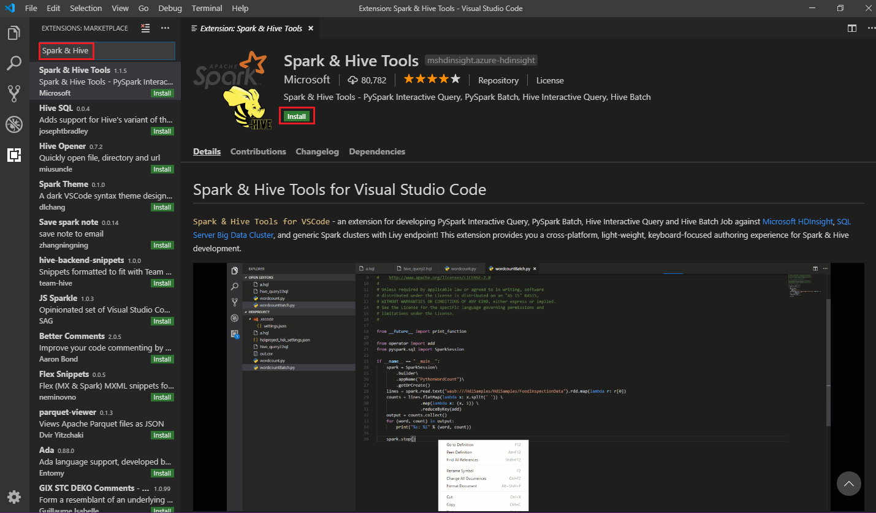Open the Microsoft HDInsight link
876x513 pixels.
click(x=797, y=222)
